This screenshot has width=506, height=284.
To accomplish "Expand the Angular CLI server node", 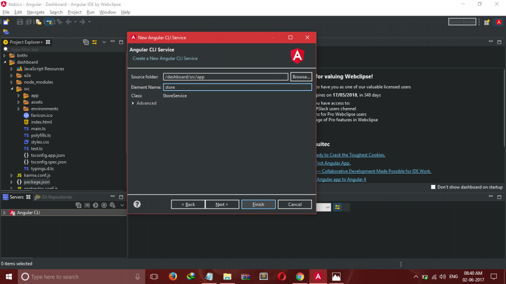I will click(x=4, y=213).
